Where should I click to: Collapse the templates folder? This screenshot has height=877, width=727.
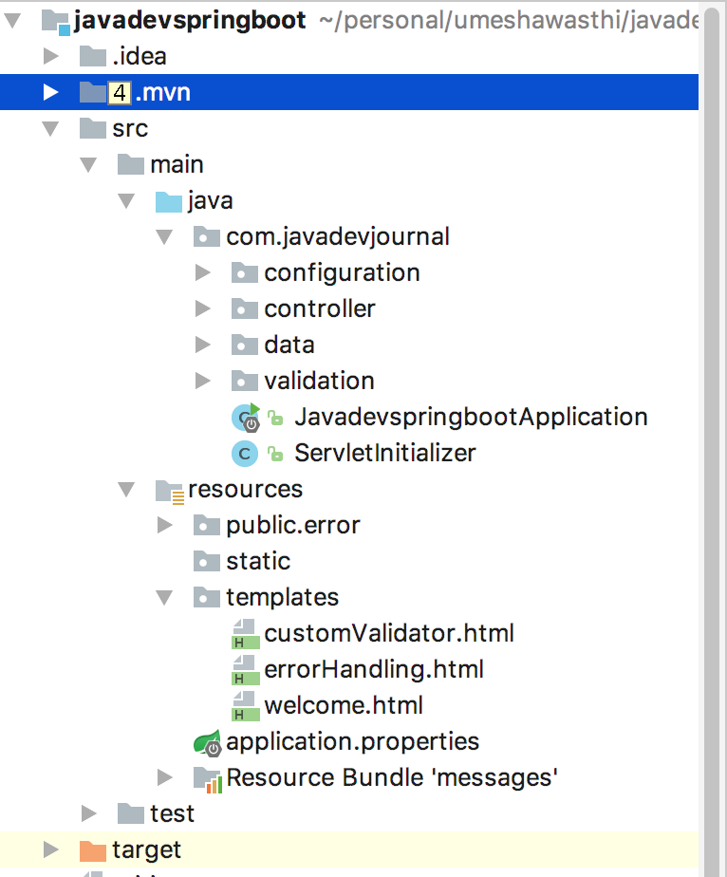164,598
